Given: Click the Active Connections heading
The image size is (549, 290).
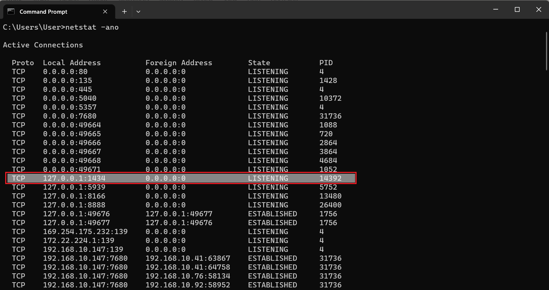Looking at the screenshot, I should 43,45.
